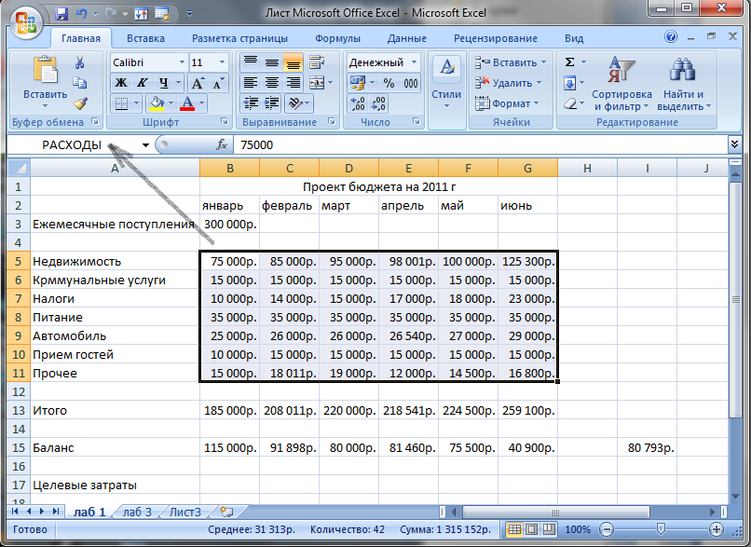Click the Fill down arrow icon
Screen dimensions: 751x547
pyautogui.click(x=569, y=83)
